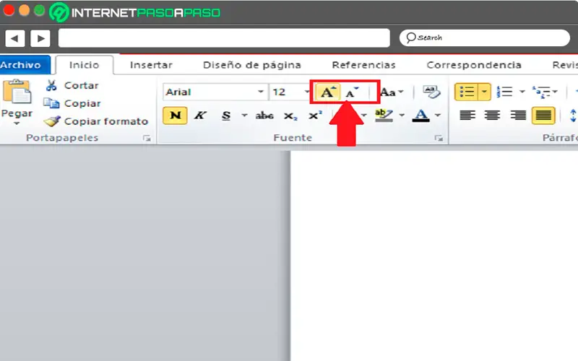Open the numbering library dropdown arrow
This screenshot has height=361, width=578.
click(522, 92)
